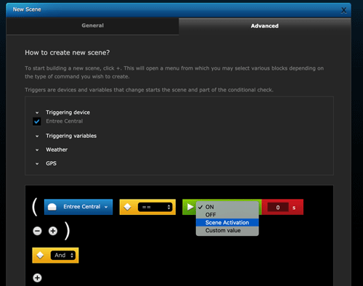
Task: Click the play arrow icon in green block
Action: (x=190, y=207)
